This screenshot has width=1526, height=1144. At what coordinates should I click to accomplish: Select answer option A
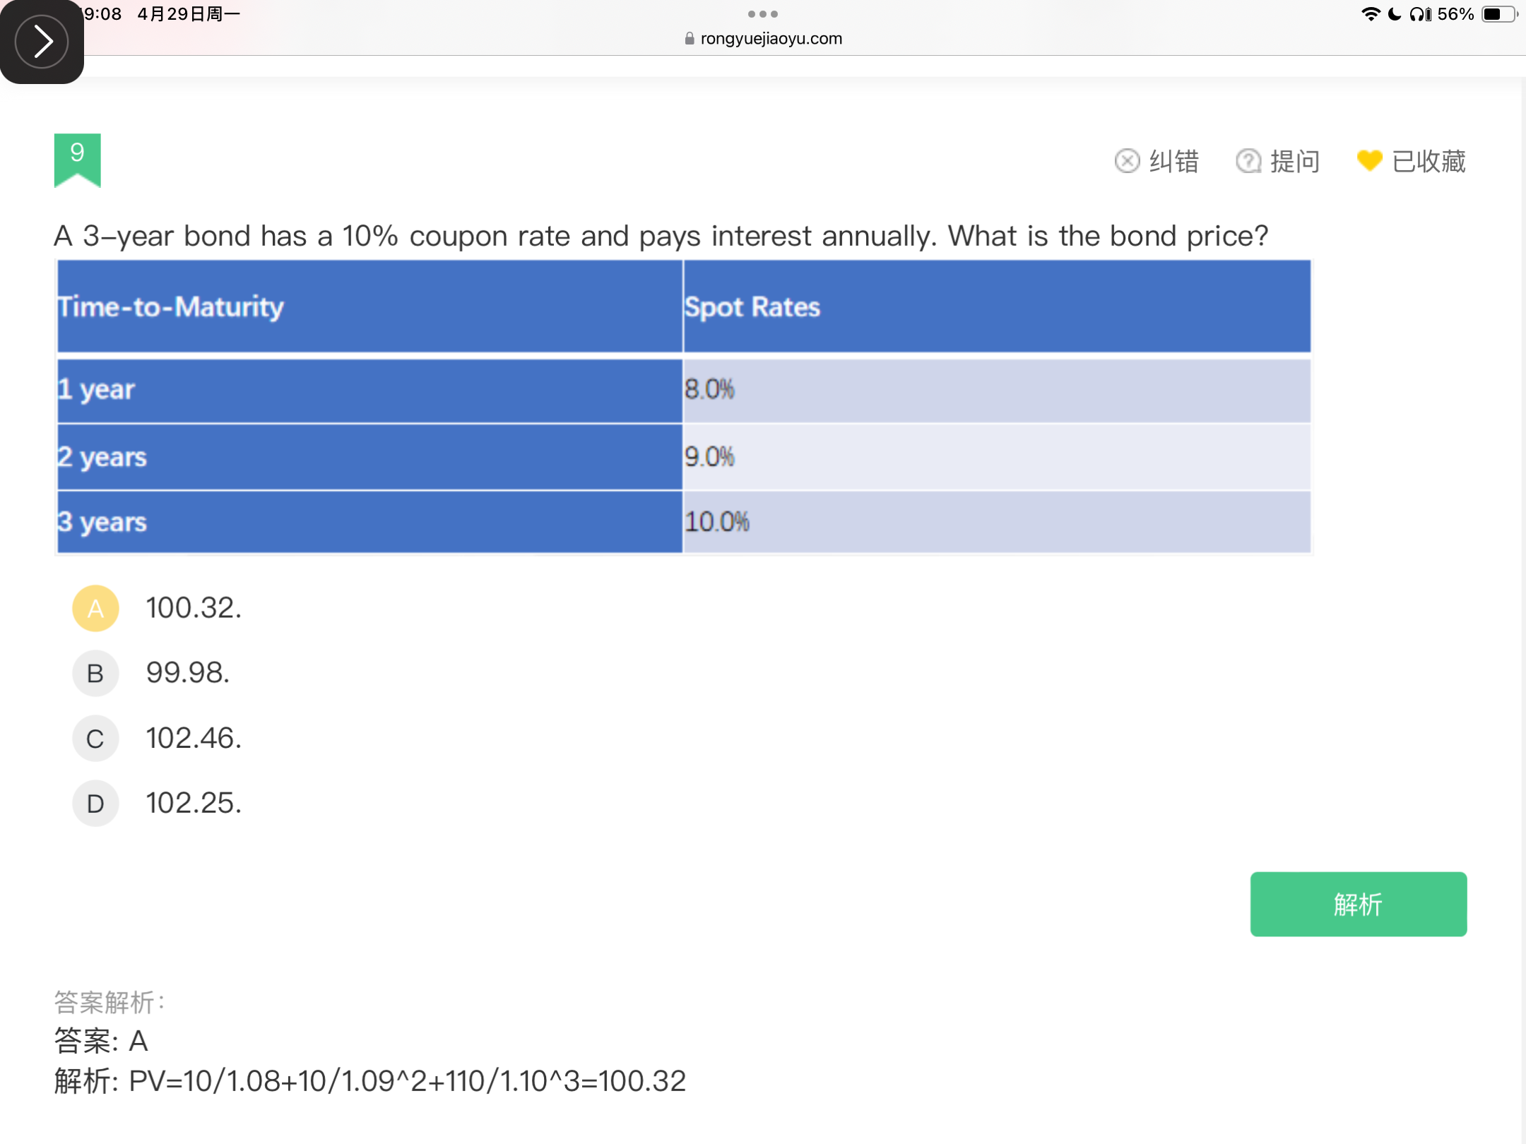95,608
